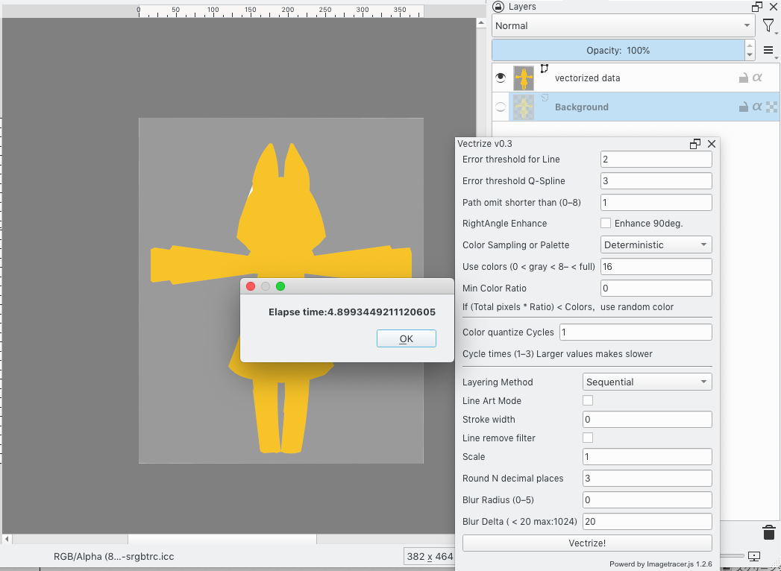Viewport: 781px width, 571px height.
Task: Toggle alpha lock on Background layer
Action: tap(756, 107)
